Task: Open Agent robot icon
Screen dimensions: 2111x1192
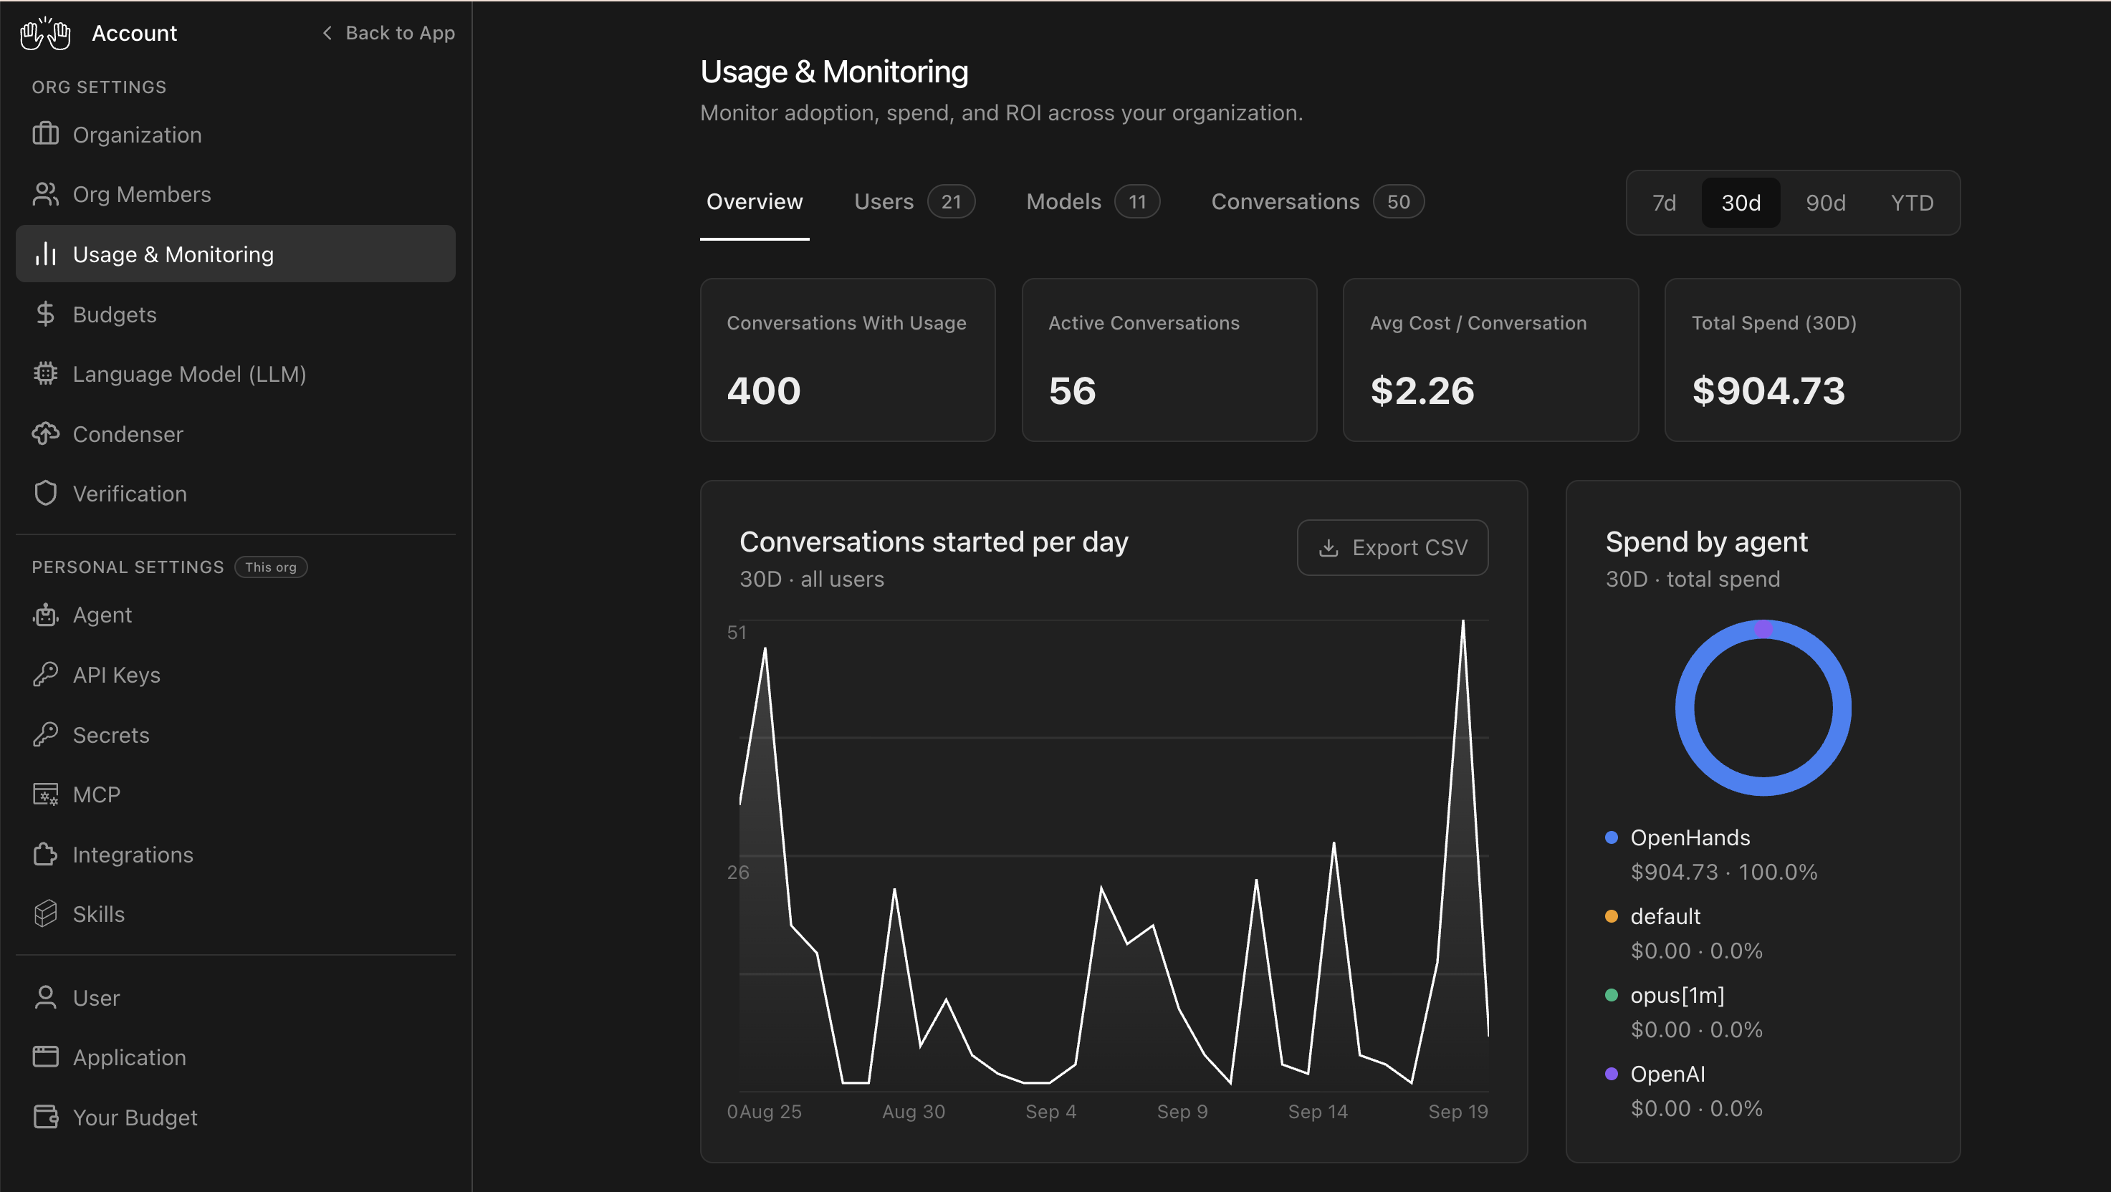Action: point(46,615)
